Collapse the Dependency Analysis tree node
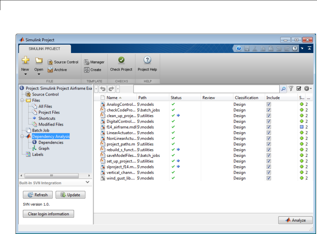The image size is (317, 234). [22, 137]
